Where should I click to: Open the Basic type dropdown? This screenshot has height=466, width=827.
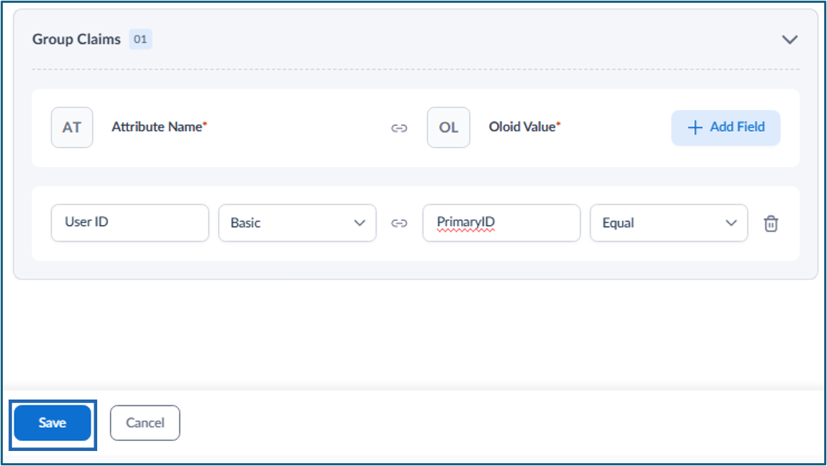coord(298,223)
